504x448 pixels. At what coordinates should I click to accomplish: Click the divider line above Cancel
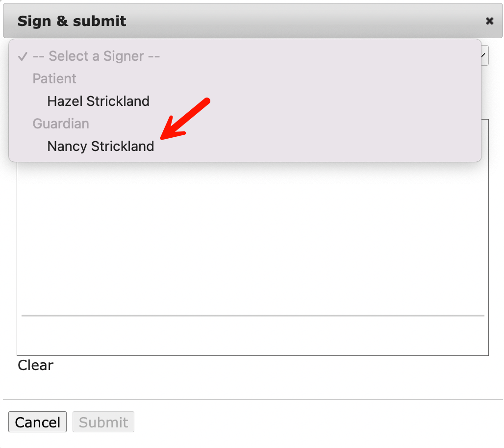(252, 400)
